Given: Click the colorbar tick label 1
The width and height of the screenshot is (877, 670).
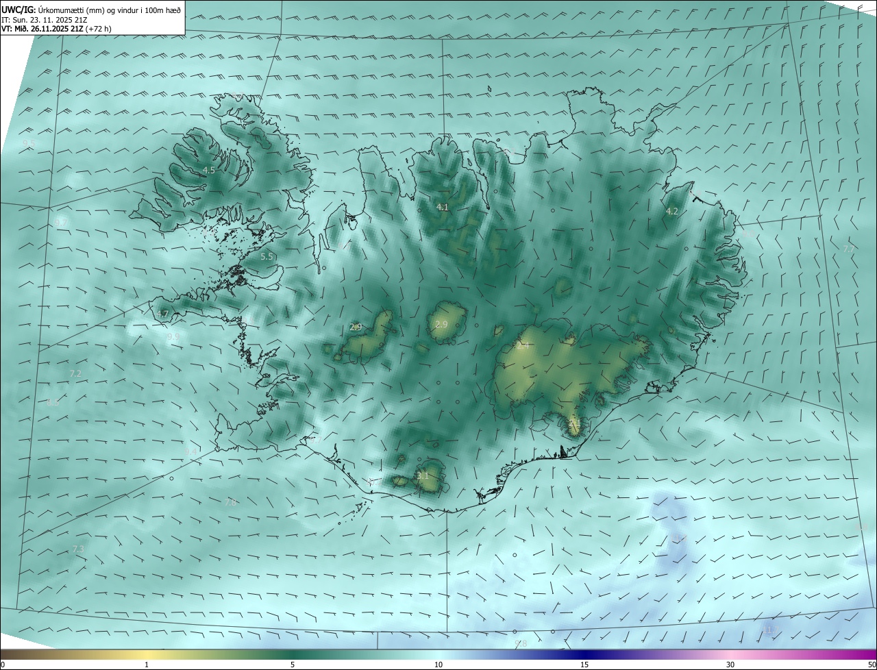Looking at the screenshot, I should click(x=147, y=665).
